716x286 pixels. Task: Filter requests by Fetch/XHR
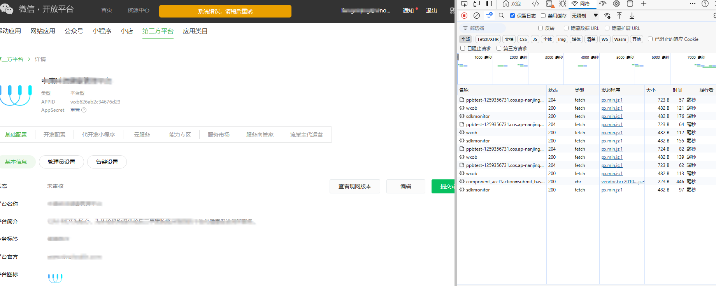coord(488,39)
